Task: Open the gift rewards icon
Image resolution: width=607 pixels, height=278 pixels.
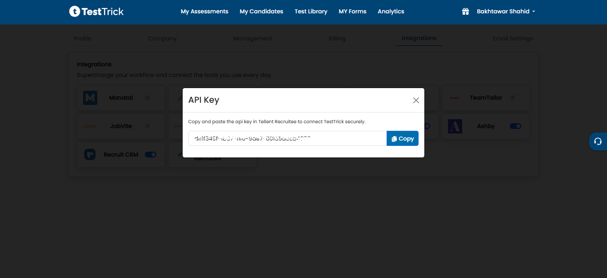Action: click(x=465, y=12)
